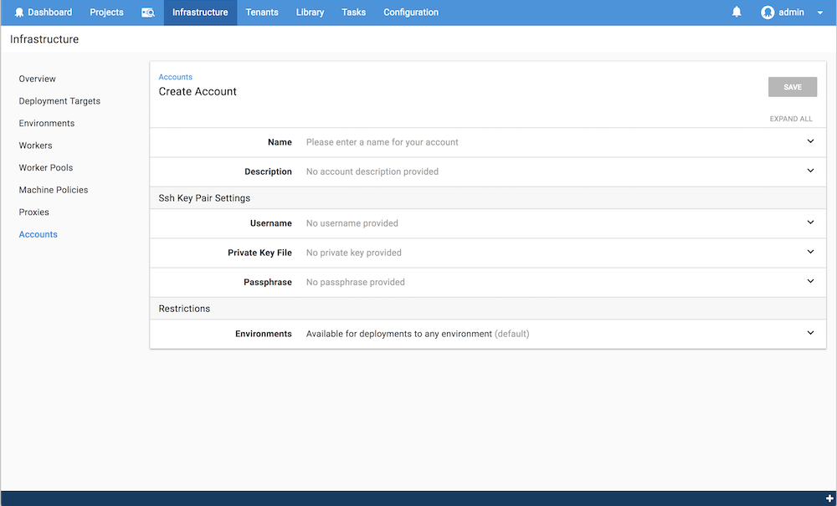Expand the Private Key File chevron
This screenshot has width=837, height=506.
coord(810,252)
